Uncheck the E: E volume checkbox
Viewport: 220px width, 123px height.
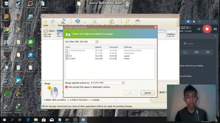point(67,56)
